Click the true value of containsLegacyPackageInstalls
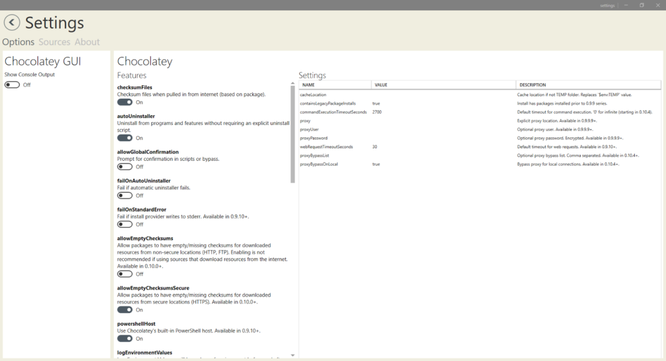The height and width of the screenshot is (361, 666). tap(376, 103)
